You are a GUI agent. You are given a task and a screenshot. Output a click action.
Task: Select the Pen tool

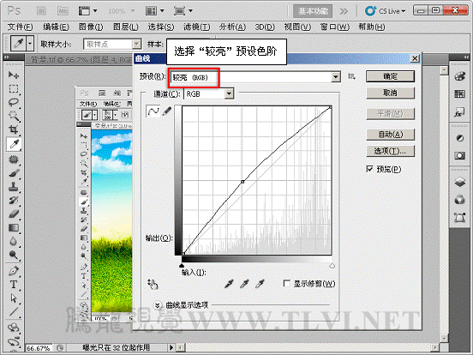[14, 271]
